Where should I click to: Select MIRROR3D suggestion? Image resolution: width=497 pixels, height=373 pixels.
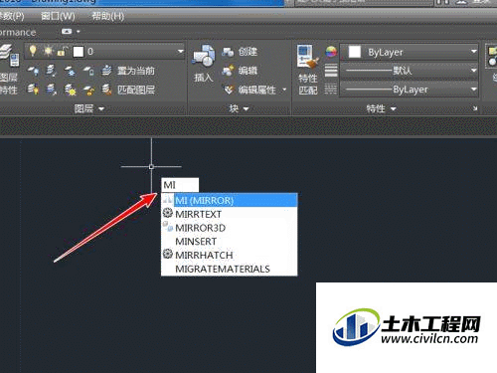point(230,228)
